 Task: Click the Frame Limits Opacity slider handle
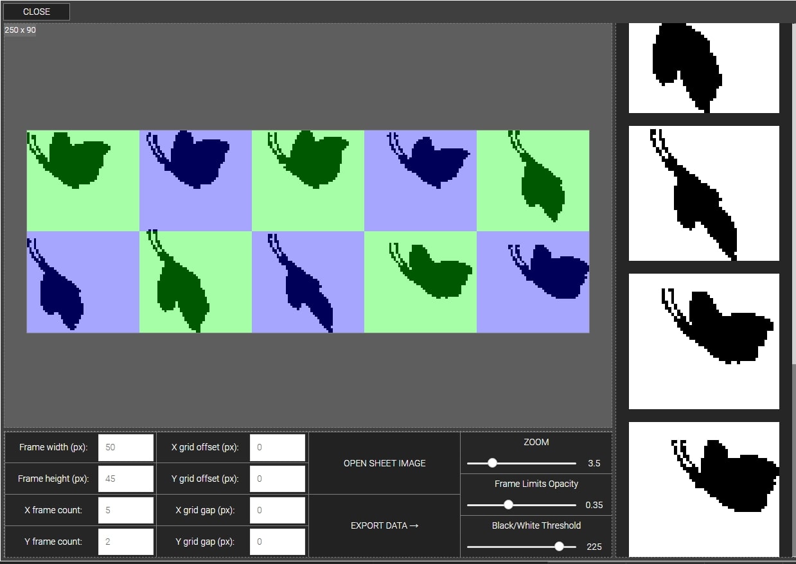tap(508, 505)
